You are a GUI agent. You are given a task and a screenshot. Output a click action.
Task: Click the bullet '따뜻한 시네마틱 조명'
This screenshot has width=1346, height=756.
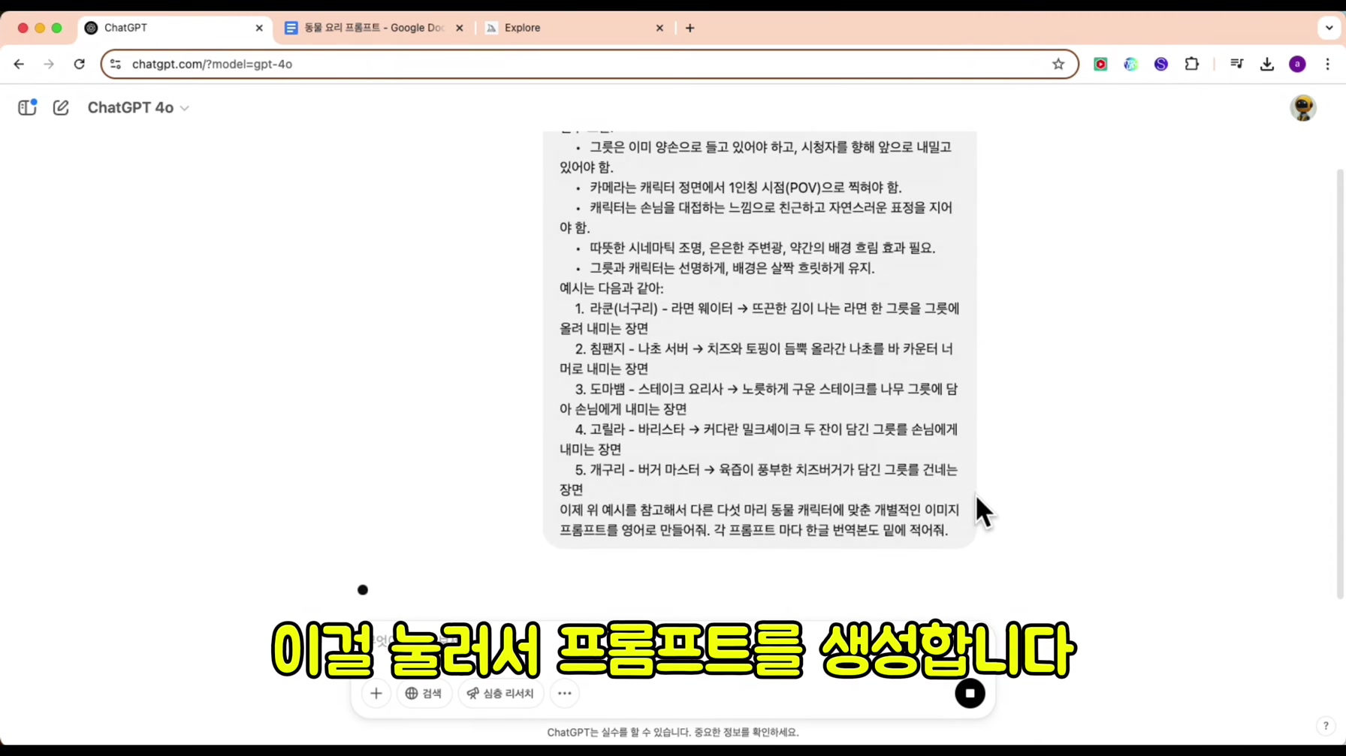tap(762, 248)
